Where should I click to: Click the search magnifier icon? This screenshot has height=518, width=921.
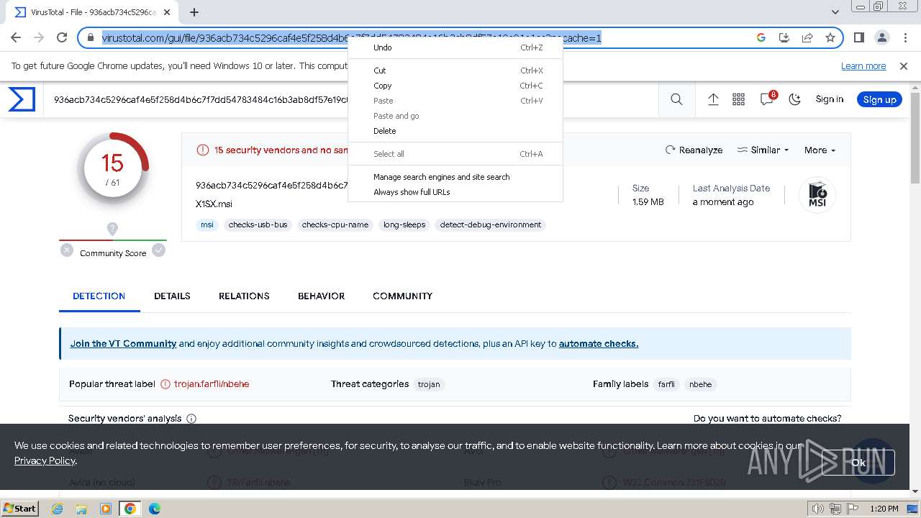[x=676, y=99]
